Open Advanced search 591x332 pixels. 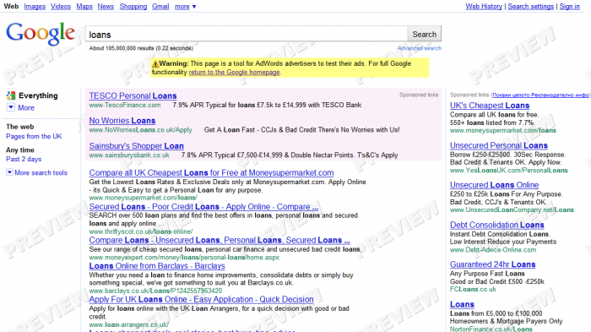419,48
